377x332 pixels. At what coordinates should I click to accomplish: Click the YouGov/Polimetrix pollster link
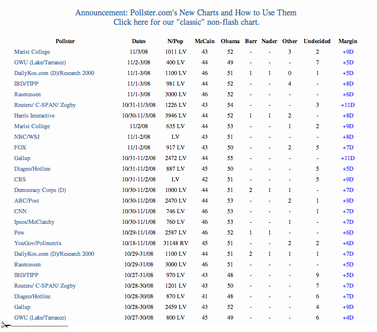39,243
